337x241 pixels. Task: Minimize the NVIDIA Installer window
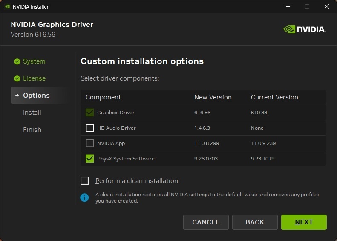pos(288,6)
